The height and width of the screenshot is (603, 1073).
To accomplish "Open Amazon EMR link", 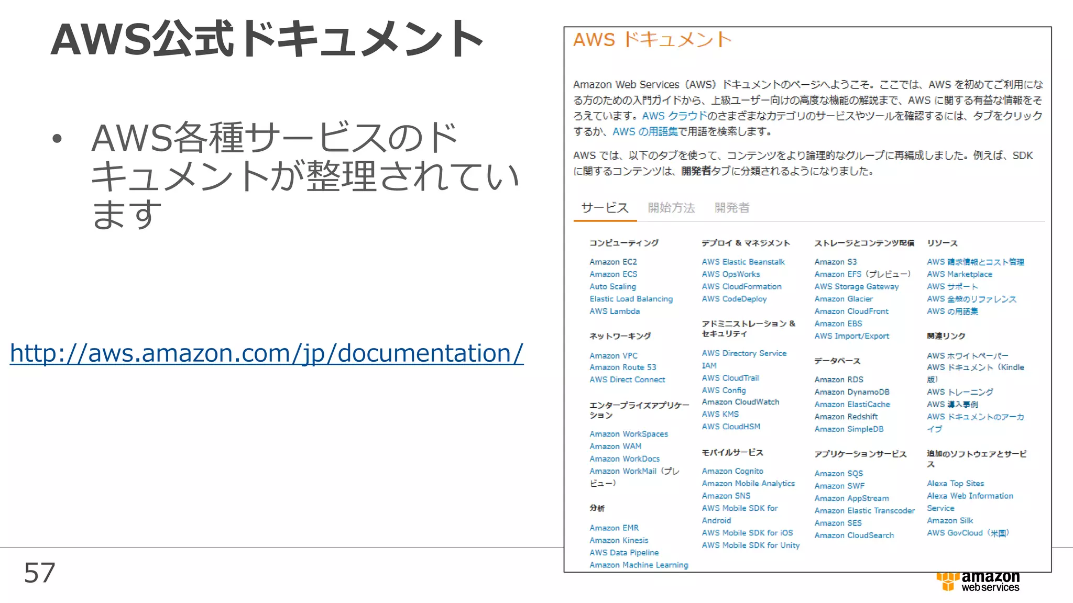I will pos(614,528).
